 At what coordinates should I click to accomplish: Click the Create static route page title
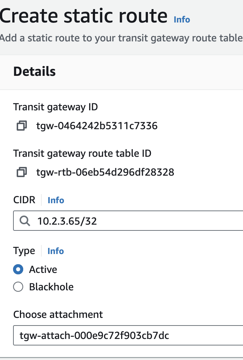[83, 16]
